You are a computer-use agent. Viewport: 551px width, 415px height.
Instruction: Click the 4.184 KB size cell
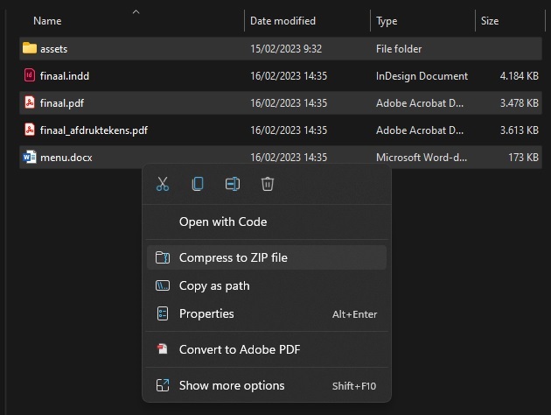(x=519, y=75)
